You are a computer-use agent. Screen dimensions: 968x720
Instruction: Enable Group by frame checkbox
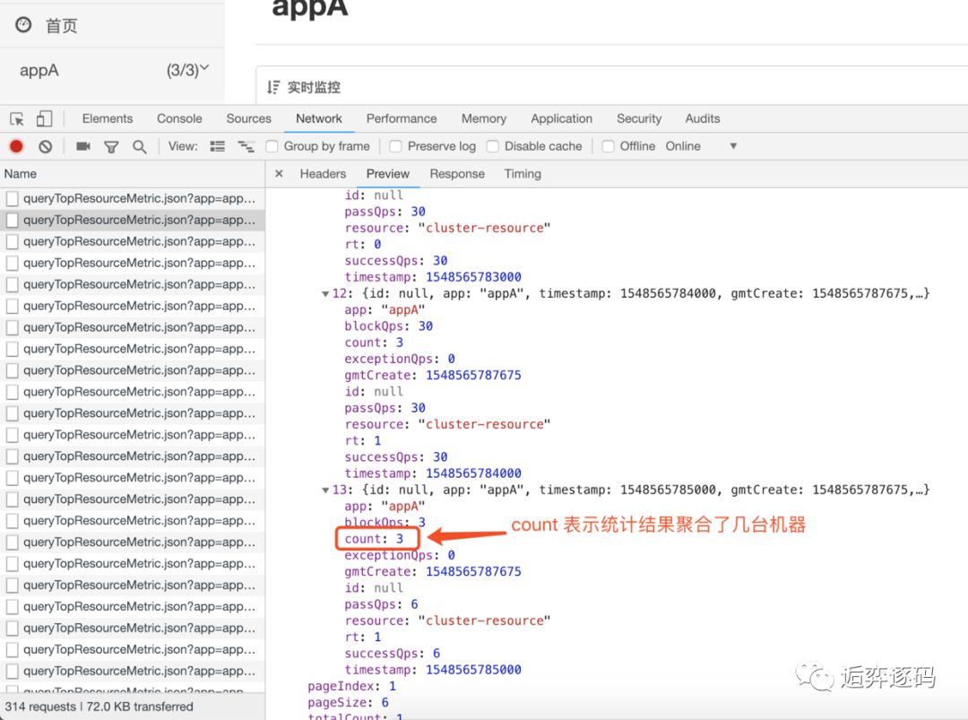[x=272, y=146]
